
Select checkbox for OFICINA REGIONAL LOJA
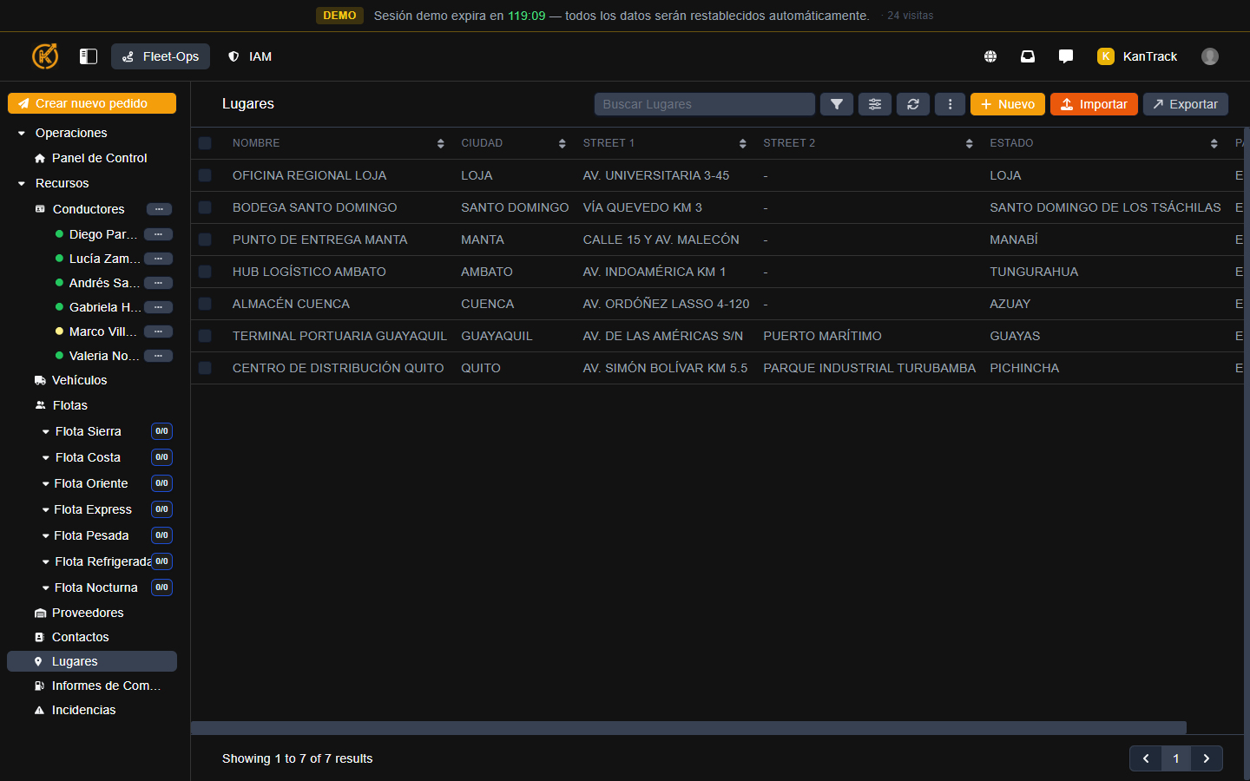coord(205,175)
